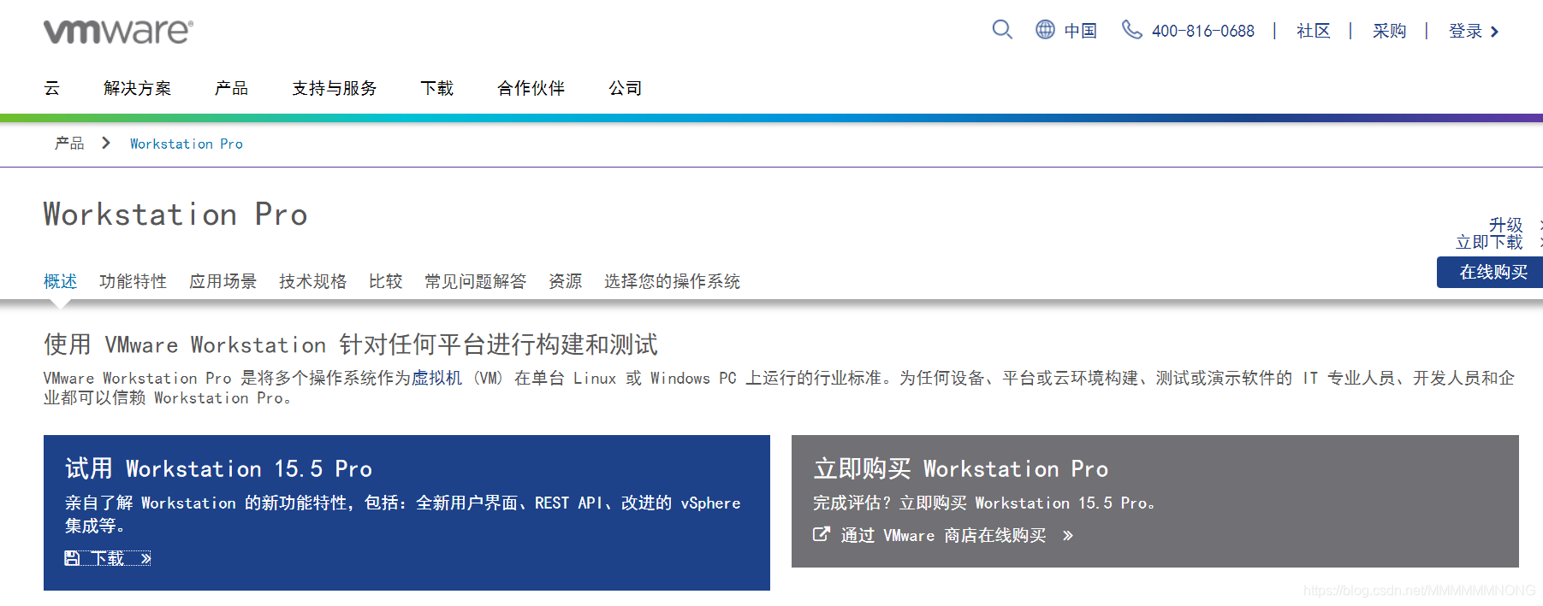Click the 试用 Workstation 15.5 Pro heading
The height and width of the screenshot is (606, 1543).
point(218,468)
